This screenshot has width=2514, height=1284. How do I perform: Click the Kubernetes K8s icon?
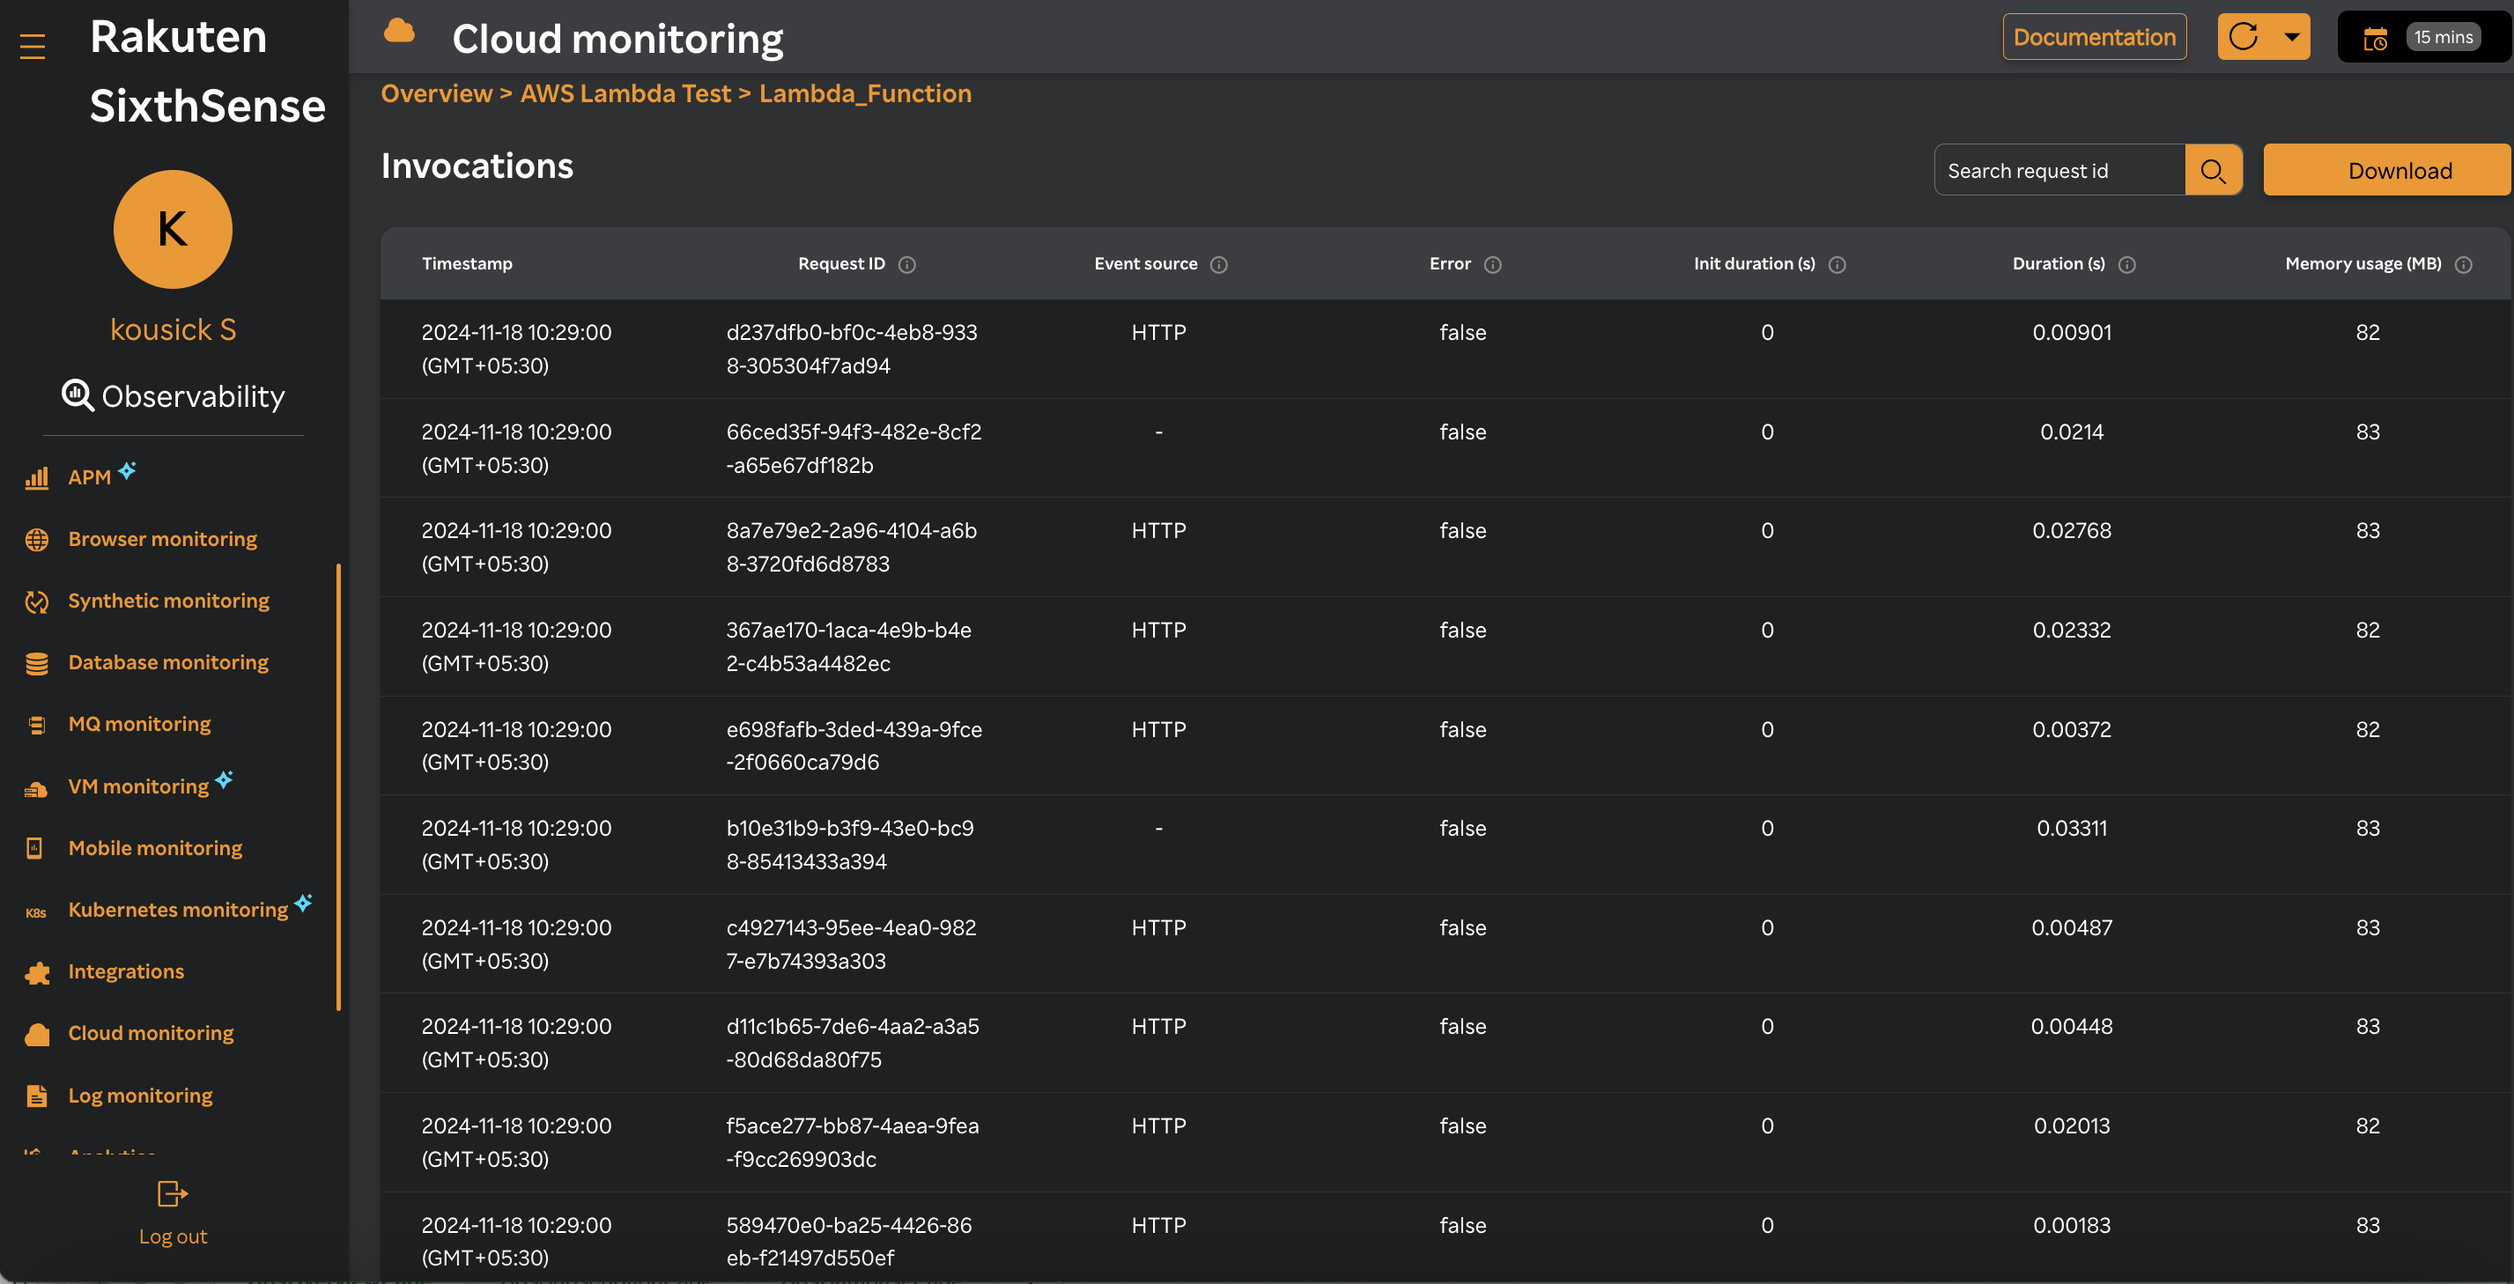[36, 912]
